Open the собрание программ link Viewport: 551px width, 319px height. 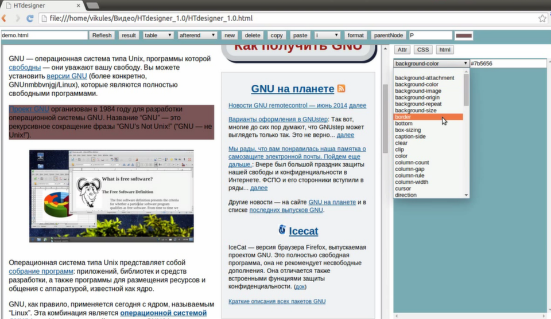coord(41,271)
